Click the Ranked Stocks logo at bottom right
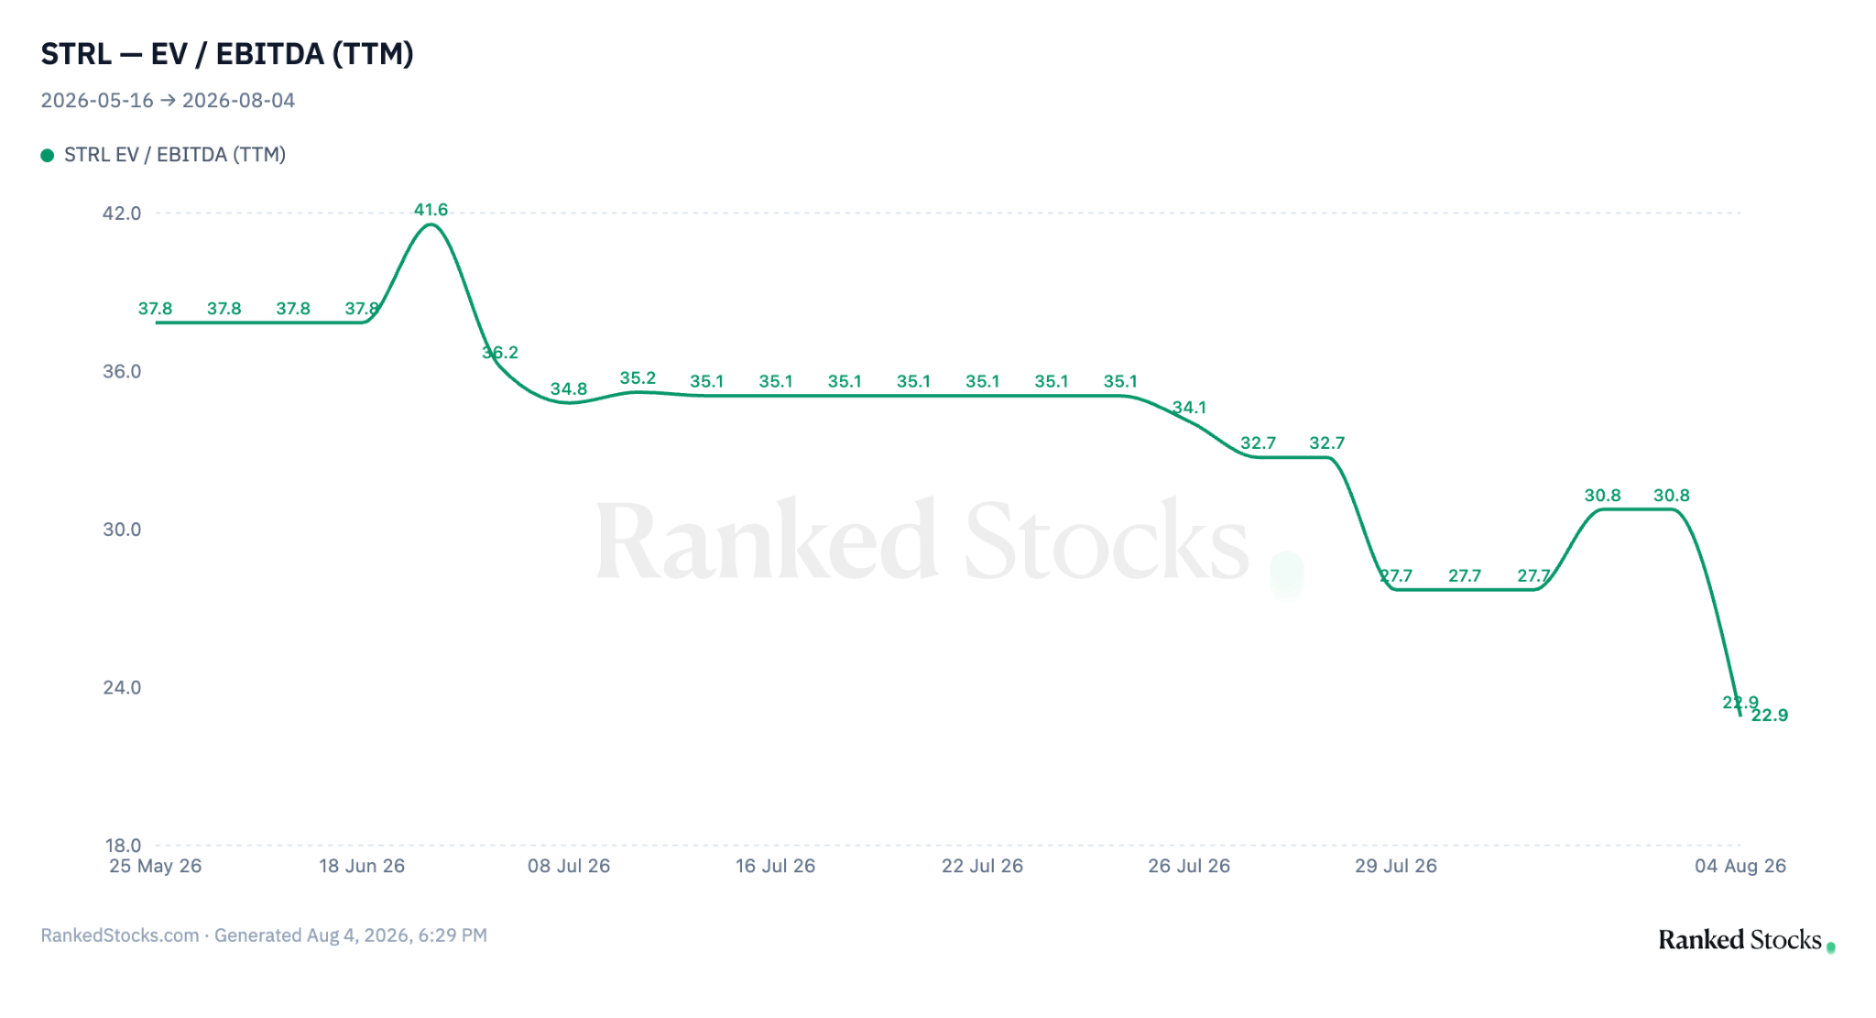 pyautogui.click(x=1747, y=940)
